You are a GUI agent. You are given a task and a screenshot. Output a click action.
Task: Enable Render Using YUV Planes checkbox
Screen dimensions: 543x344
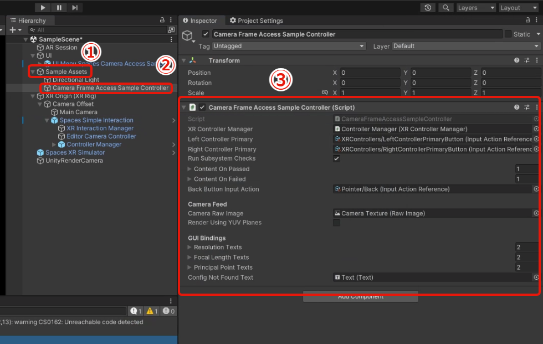coord(336,223)
